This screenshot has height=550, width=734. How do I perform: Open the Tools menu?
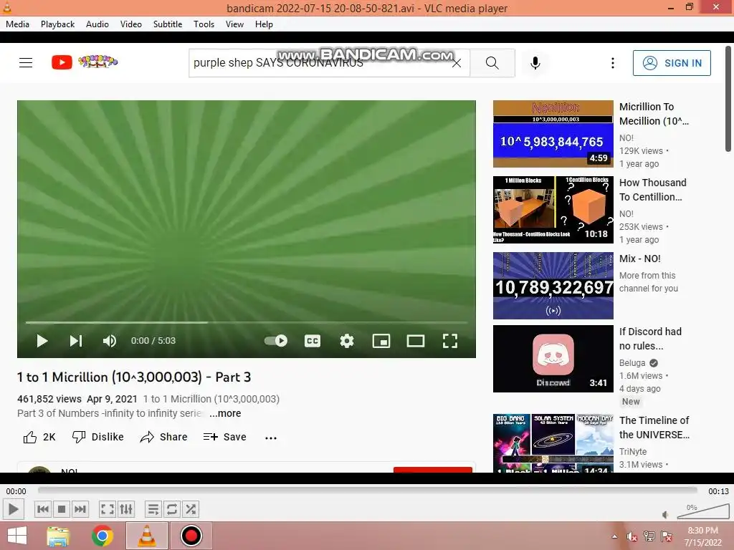click(x=204, y=24)
